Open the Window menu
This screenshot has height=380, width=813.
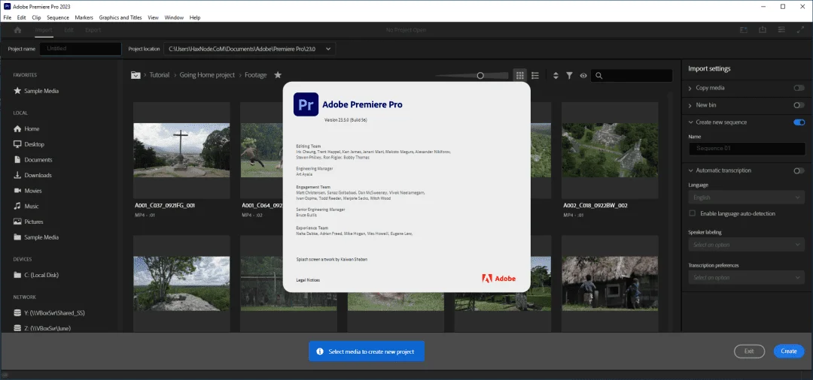click(174, 17)
